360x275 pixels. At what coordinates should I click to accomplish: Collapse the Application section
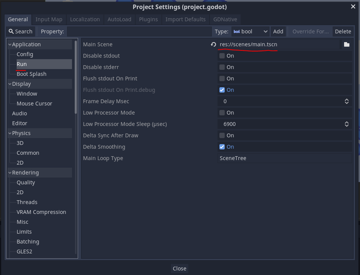(x=9, y=44)
